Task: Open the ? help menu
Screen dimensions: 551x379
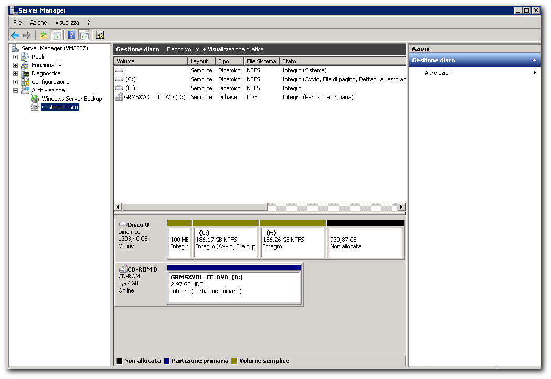Action: click(89, 23)
